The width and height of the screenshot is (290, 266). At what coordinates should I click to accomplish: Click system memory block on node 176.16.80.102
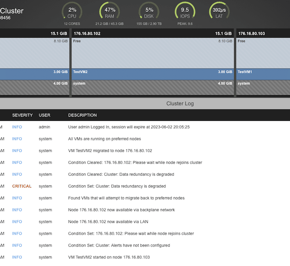[x=153, y=88]
